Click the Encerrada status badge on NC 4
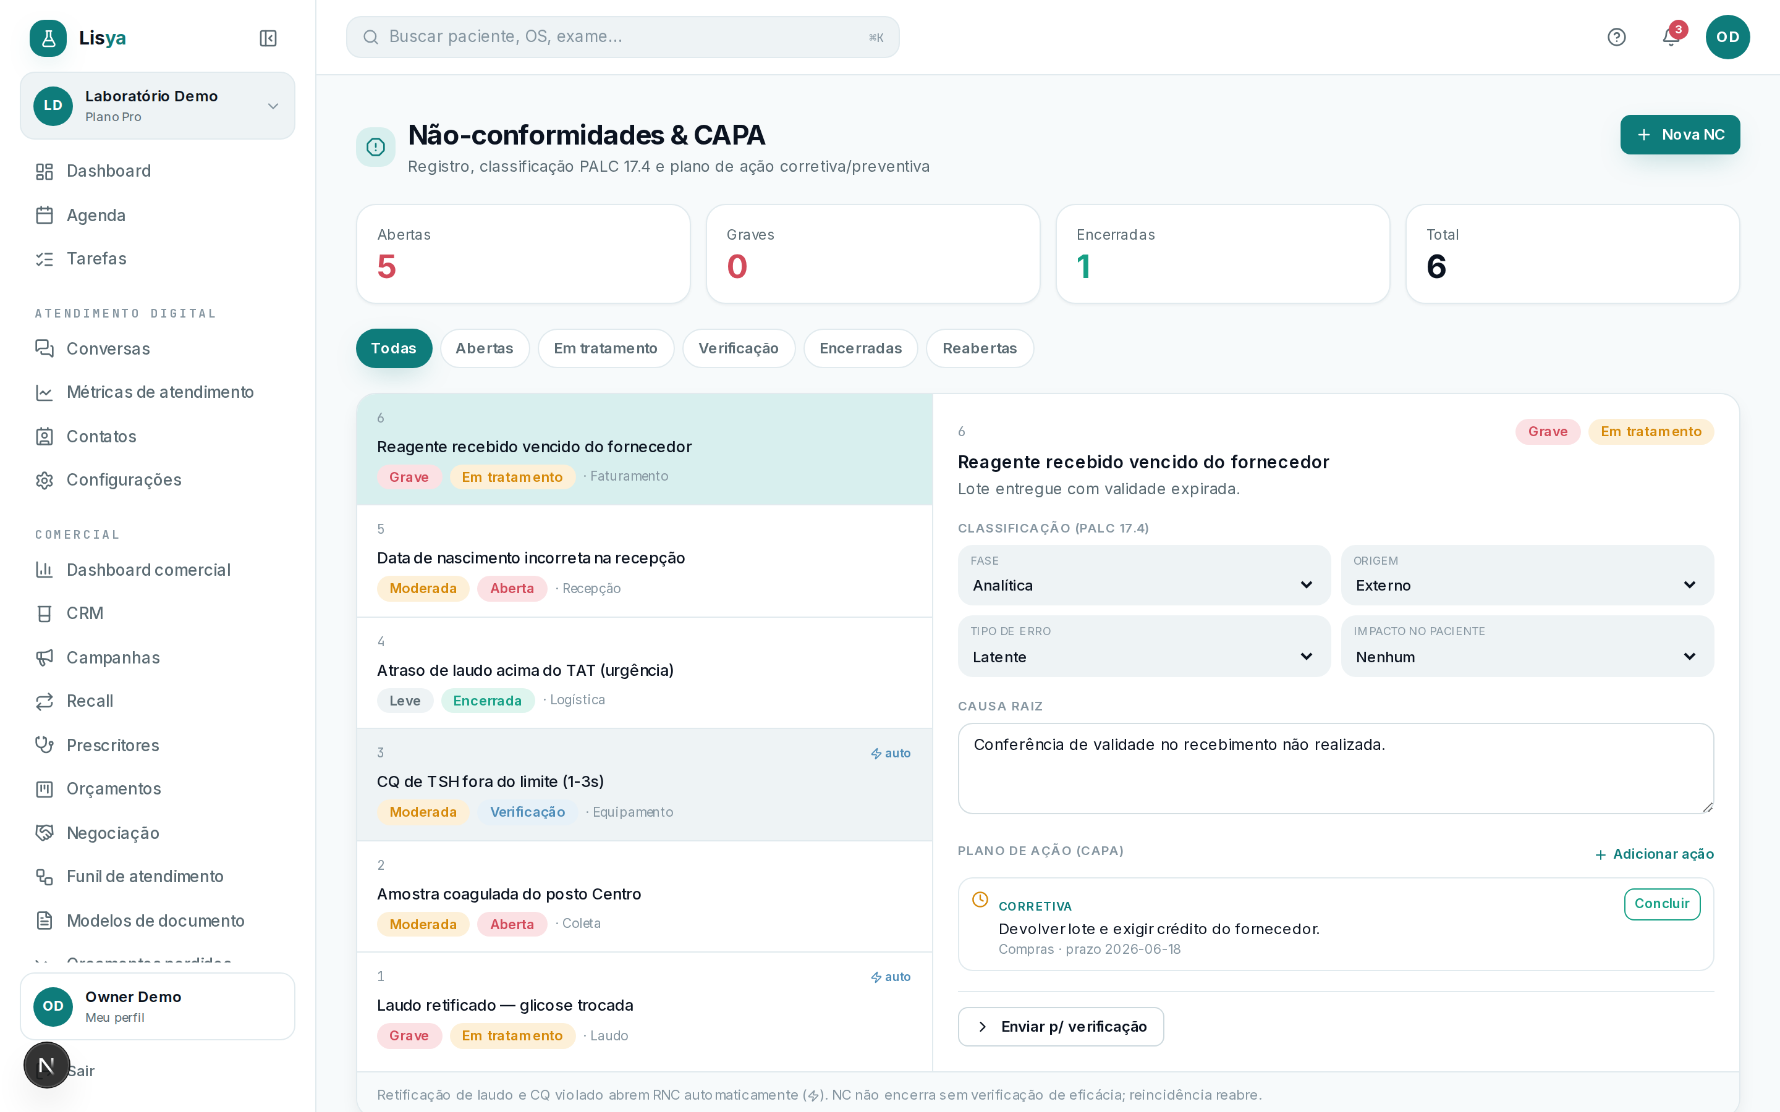1780x1112 pixels. [x=487, y=700]
